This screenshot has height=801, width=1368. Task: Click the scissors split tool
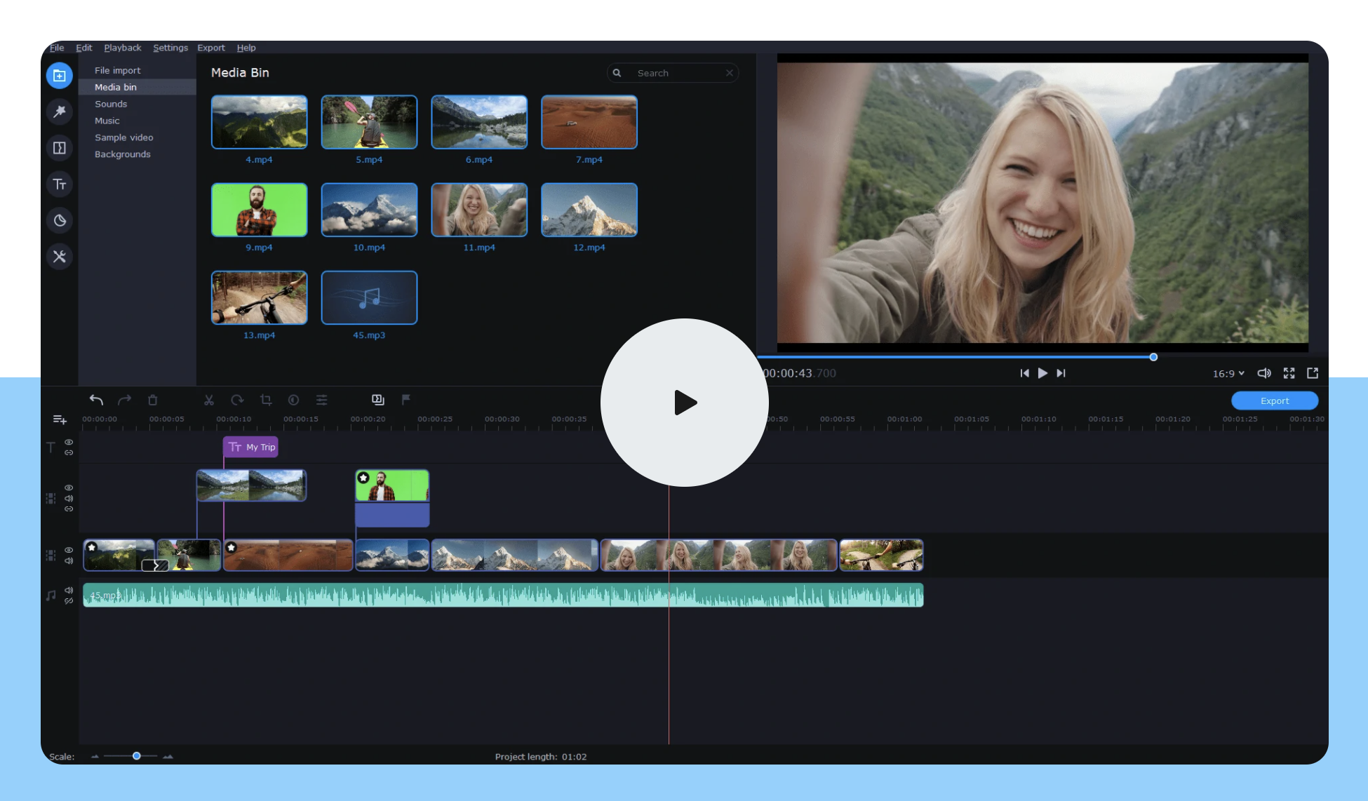(209, 400)
